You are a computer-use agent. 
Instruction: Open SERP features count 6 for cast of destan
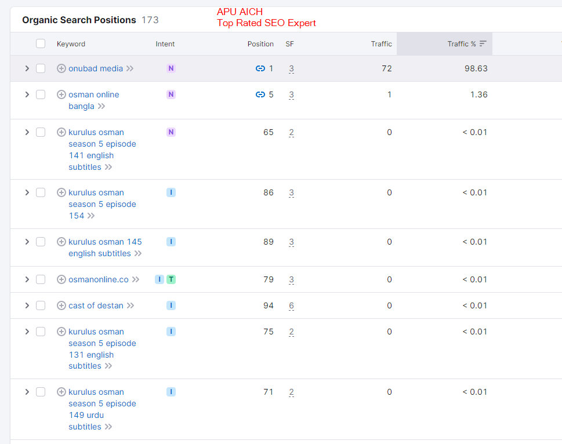[291, 305]
